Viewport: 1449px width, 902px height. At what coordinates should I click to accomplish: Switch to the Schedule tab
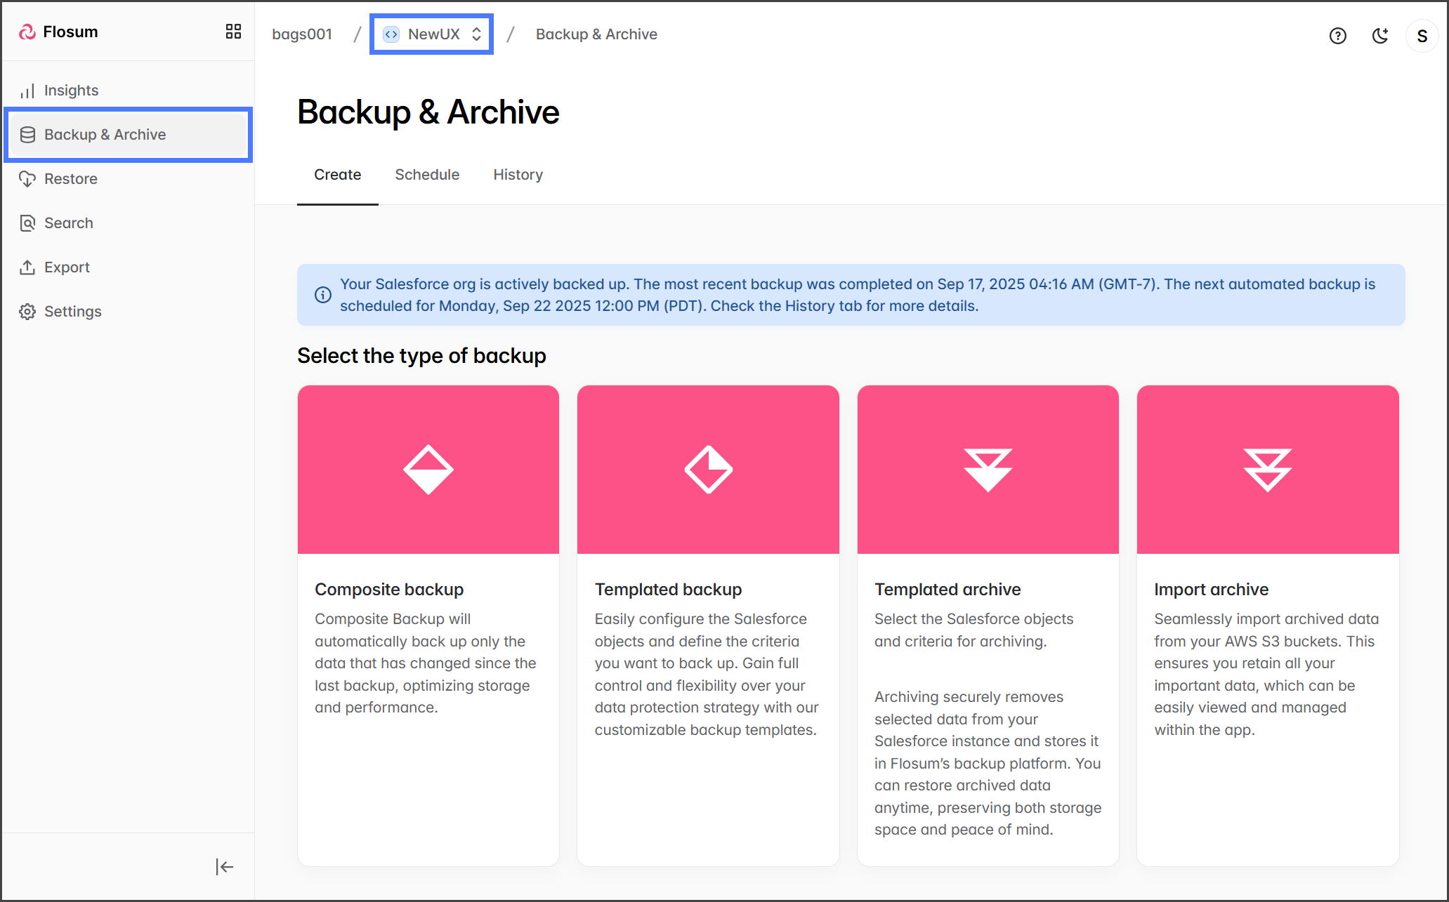pyautogui.click(x=427, y=175)
